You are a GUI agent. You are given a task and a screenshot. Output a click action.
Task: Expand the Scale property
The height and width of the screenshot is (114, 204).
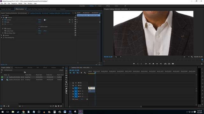point(3,22)
